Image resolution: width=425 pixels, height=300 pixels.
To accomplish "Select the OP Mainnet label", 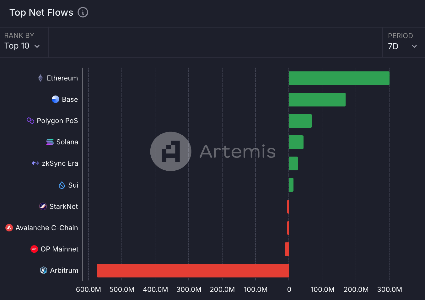I will (x=59, y=249).
